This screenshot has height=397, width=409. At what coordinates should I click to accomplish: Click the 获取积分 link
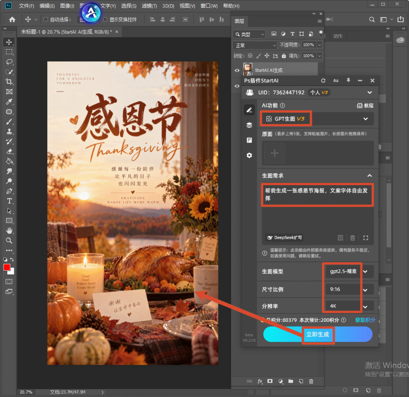pos(365,320)
